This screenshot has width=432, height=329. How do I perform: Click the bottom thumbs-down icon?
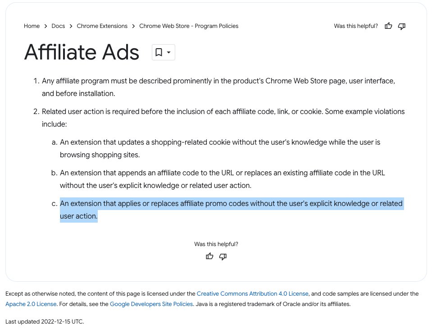(x=223, y=256)
